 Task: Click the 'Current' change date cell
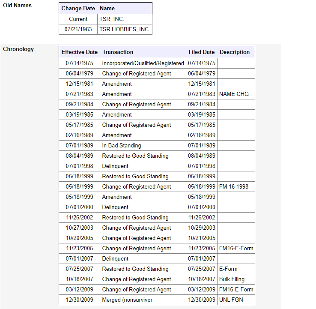click(x=78, y=19)
